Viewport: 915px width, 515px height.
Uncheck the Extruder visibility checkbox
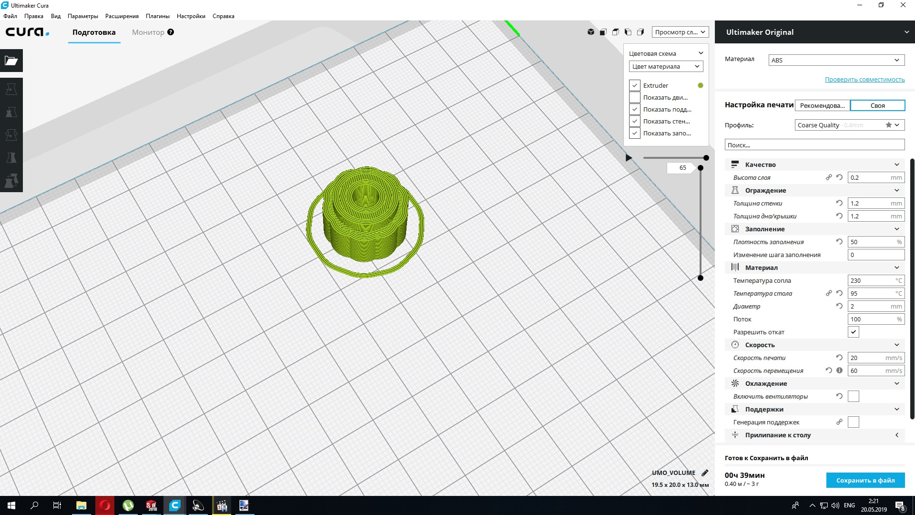(x=634, y=85)
